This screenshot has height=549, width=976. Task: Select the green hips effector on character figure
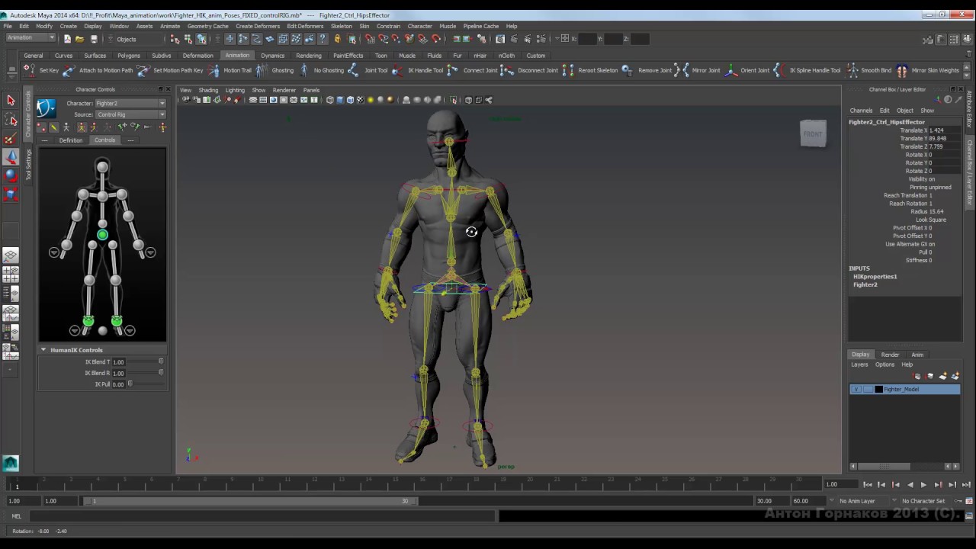(102, 235)
